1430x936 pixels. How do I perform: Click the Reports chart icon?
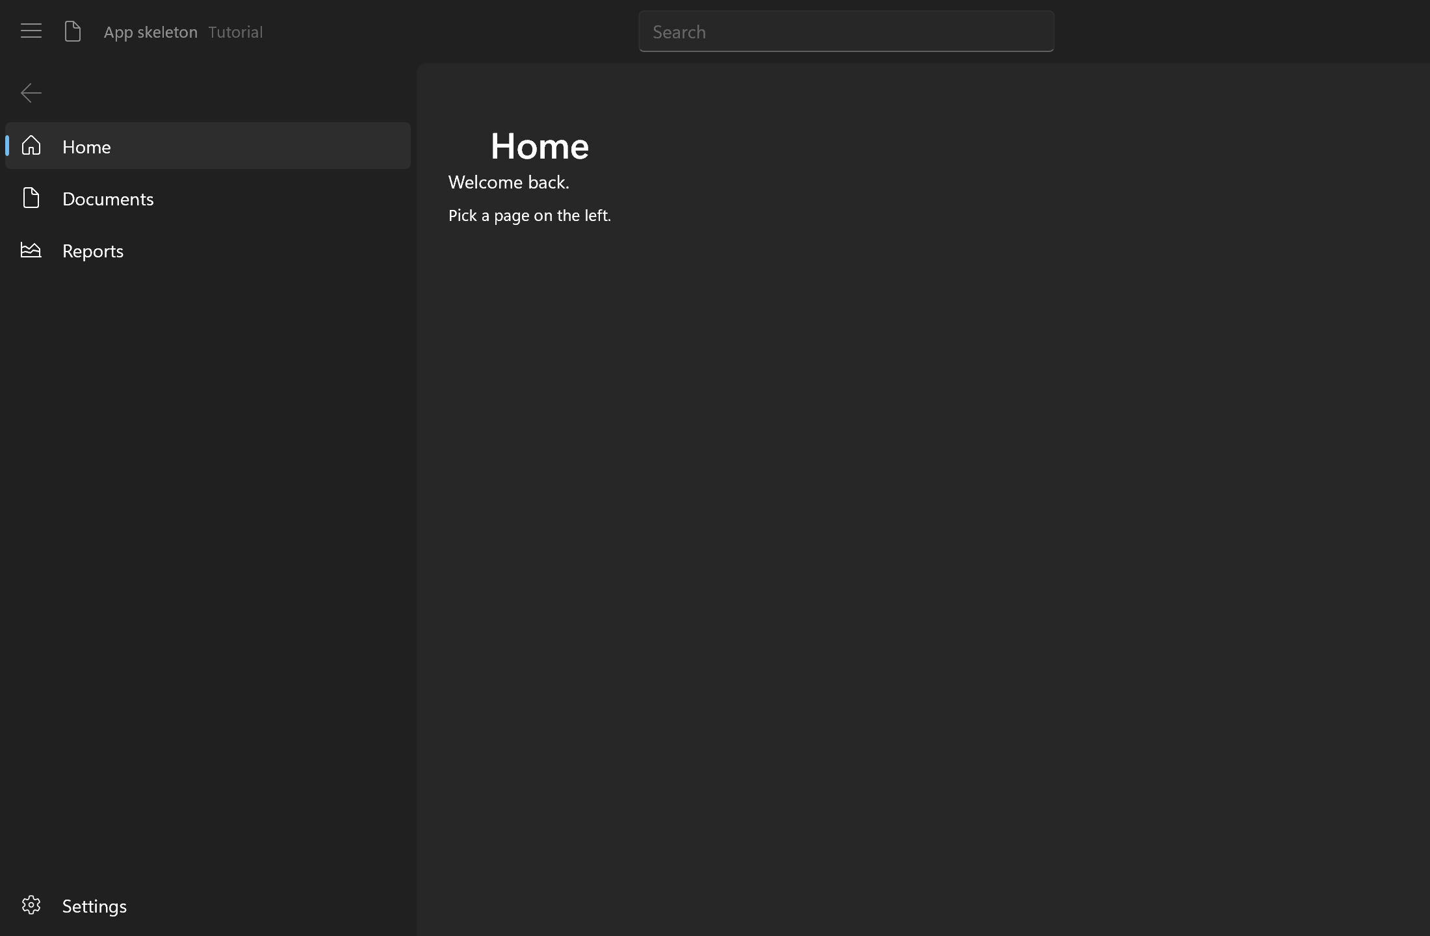[x=31, y=250]
